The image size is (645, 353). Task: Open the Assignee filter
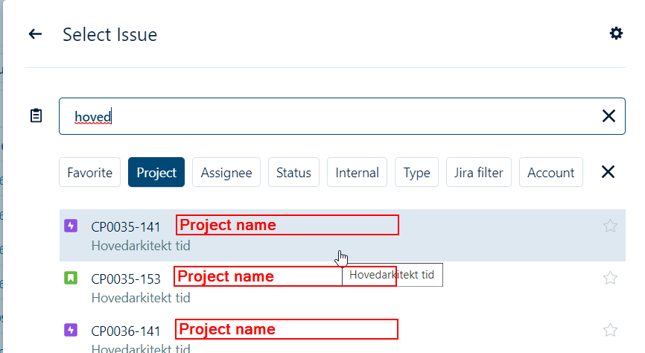coord(226,173)
